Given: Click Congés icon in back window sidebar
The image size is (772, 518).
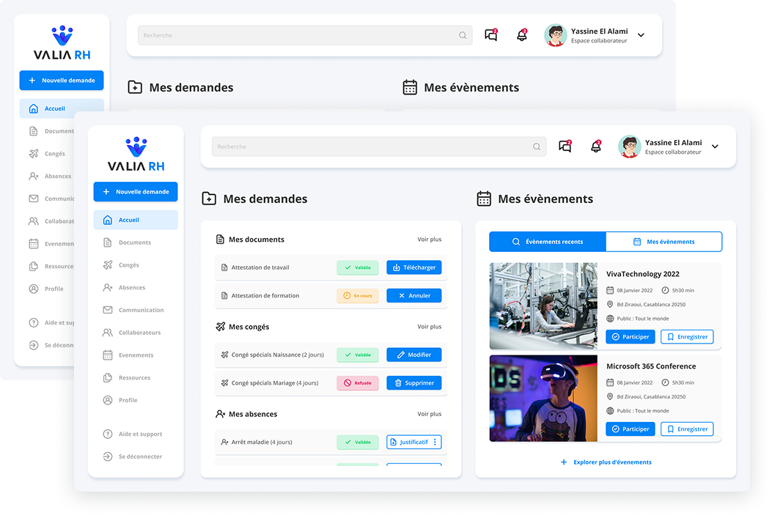Looking at the screenshot, I should click(x=34, y=153).
